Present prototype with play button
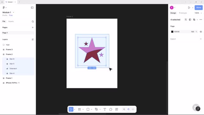 [189, 8]
